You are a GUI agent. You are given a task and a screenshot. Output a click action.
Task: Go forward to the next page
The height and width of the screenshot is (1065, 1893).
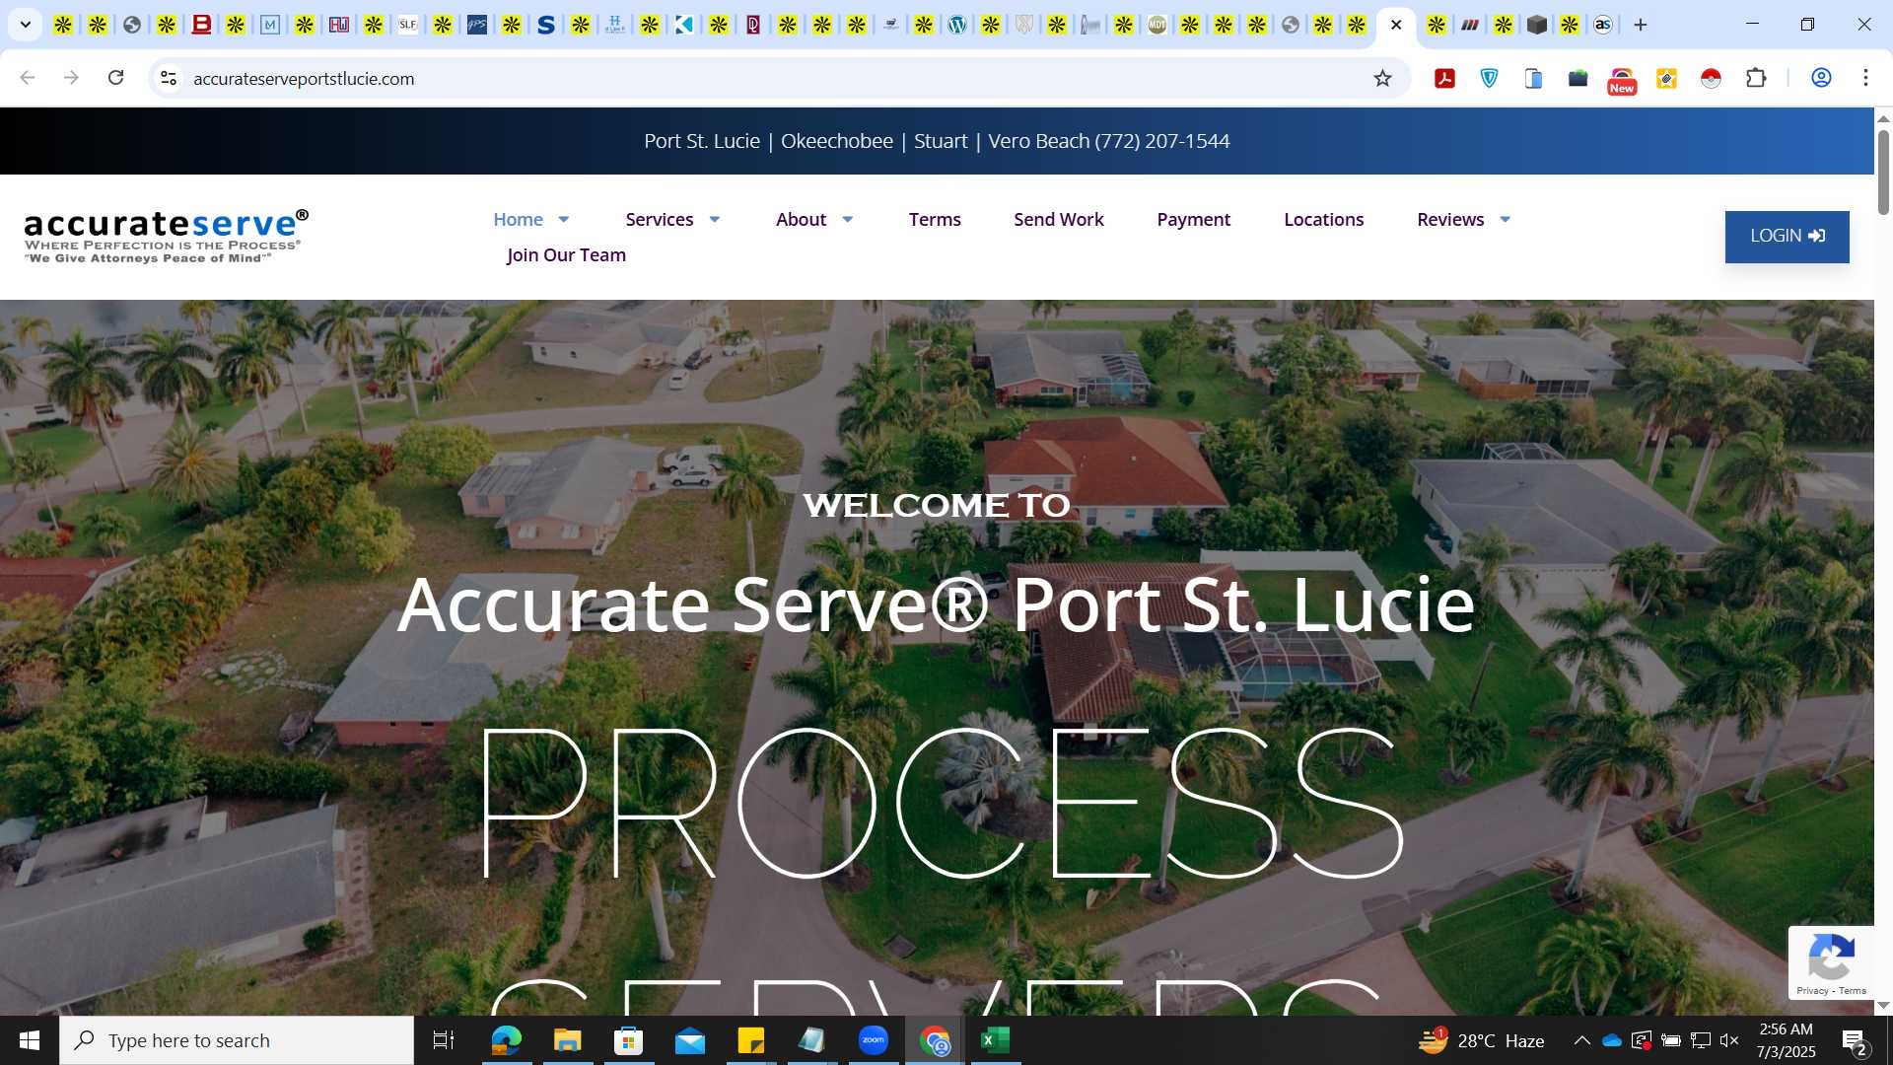71,78
